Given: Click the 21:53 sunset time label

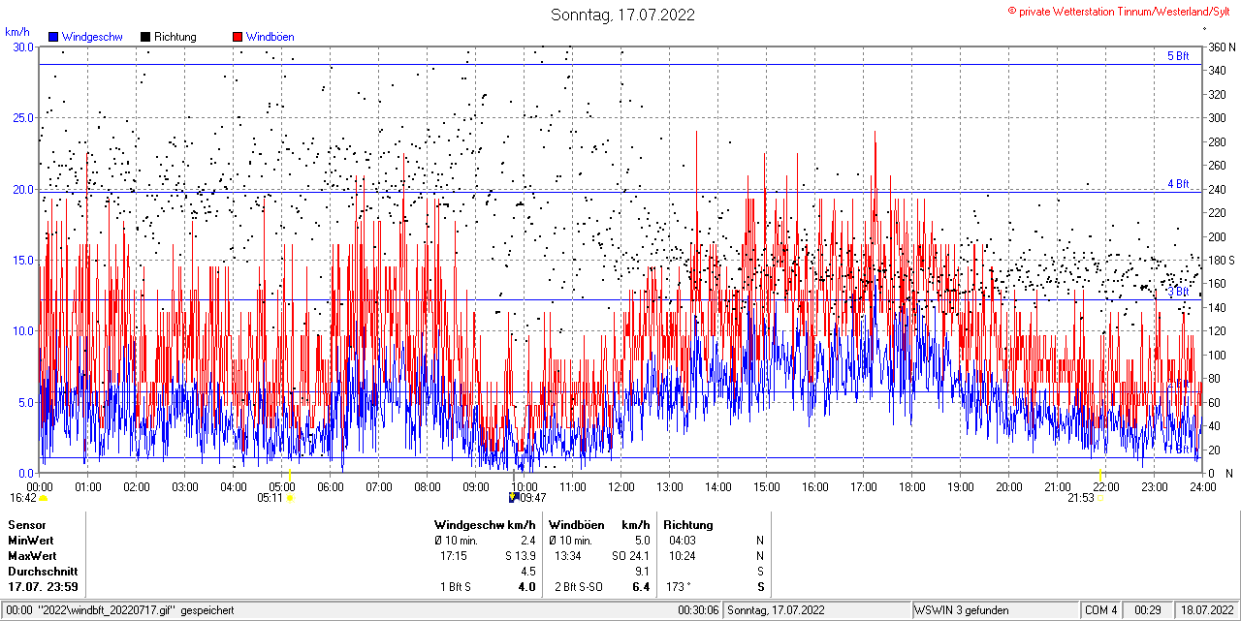Looking at the screenshot, I should (1081, 498).
